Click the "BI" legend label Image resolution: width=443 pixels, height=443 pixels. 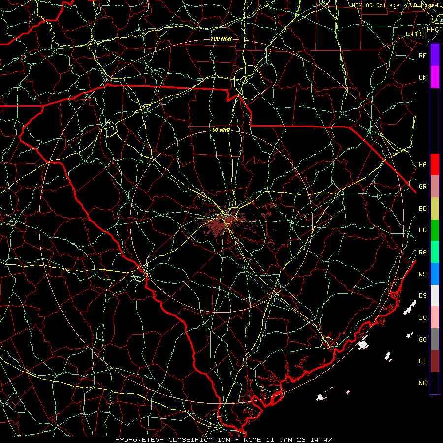(x=422, y=361)
